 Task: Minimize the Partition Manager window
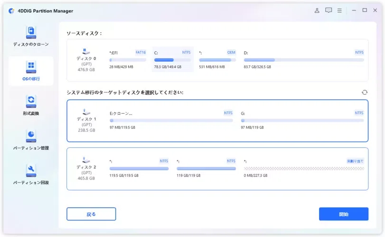click(354, 10)
